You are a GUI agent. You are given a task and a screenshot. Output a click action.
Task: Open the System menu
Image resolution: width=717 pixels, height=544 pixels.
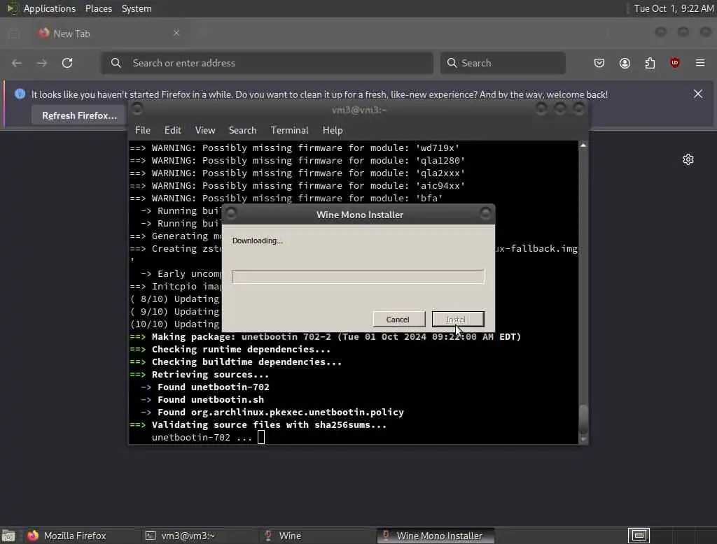tap(137, 8)
